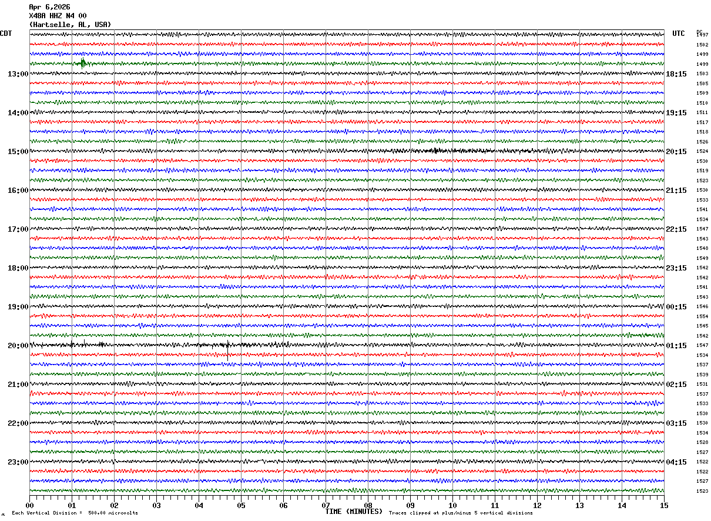The height and width of the screenshot is (521, 711).
Task: Select the location '(Hartselle, AL, USA)'
Action: point(70,25)
